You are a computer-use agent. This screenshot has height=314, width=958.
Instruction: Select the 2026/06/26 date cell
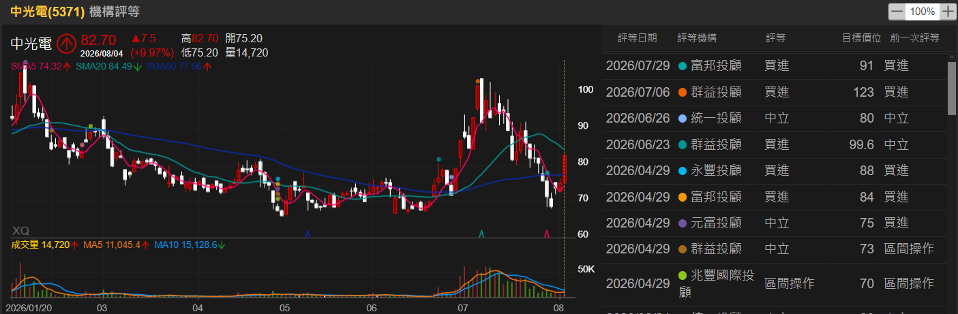638,119
